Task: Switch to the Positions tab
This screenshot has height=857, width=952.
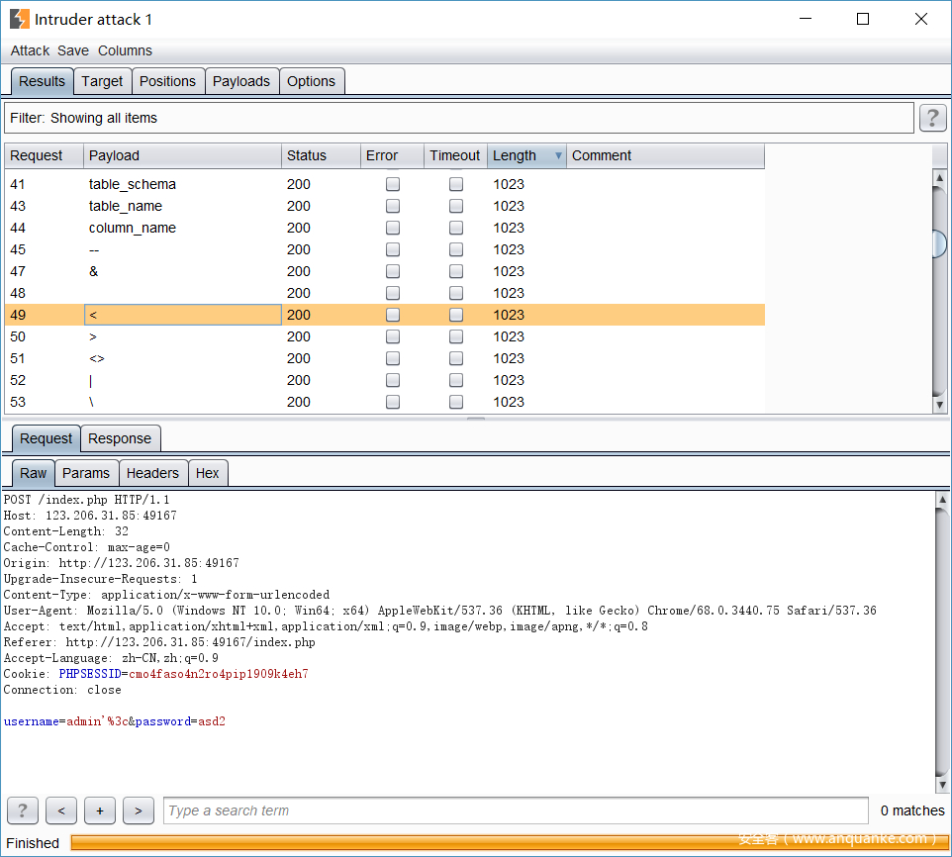Action: click(167, 81)
